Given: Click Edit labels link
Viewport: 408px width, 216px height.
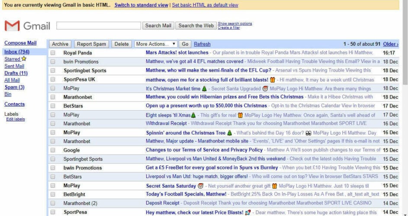Looking at the screenshot, I should [x=16, y=119].
